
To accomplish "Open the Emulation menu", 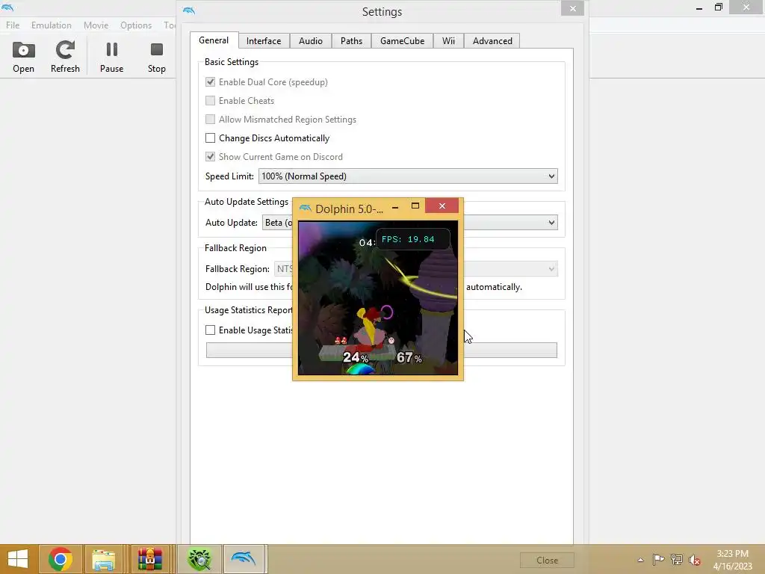I will coord(52,25).
